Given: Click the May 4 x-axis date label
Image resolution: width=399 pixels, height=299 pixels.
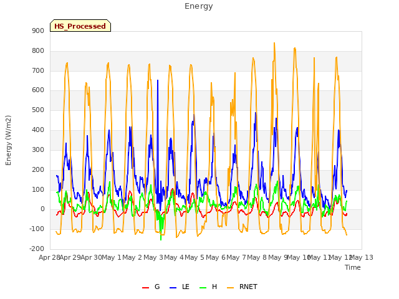Looking at the screenshot, I should [x=174, y=257].
